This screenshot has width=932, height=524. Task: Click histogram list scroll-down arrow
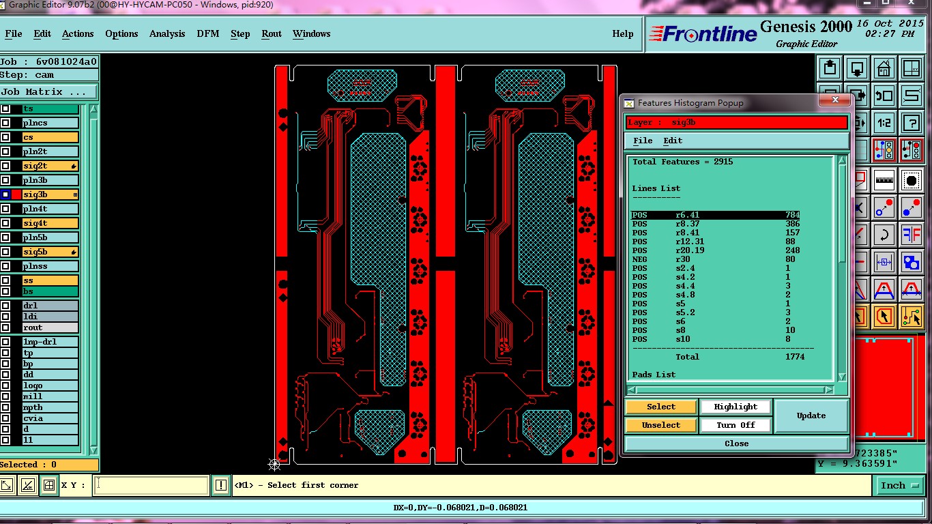tap(842, 377)
